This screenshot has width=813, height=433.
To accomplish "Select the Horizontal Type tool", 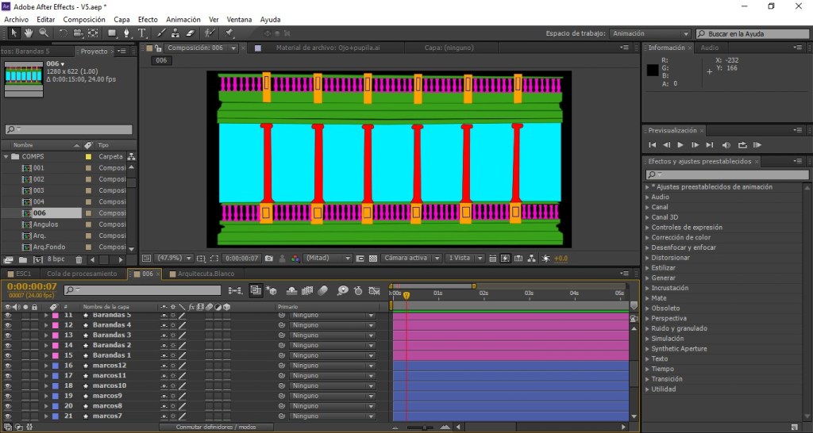I will (x=142, y=33).
